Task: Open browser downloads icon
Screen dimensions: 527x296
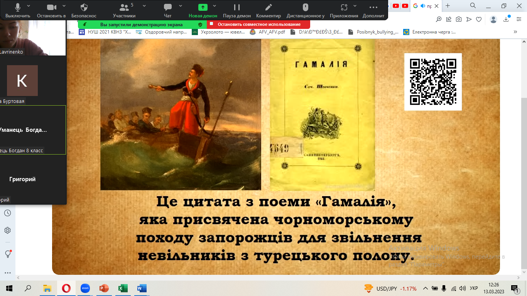Action: [506, 19]
